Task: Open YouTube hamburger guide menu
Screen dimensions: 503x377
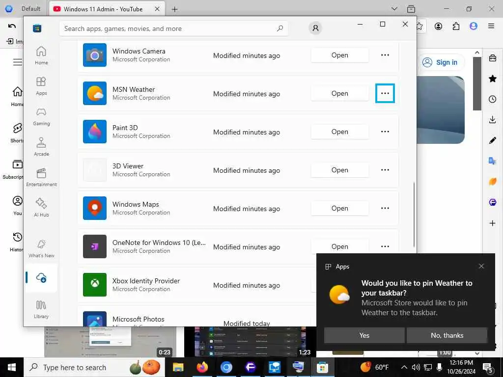Action: pos(18,62)
